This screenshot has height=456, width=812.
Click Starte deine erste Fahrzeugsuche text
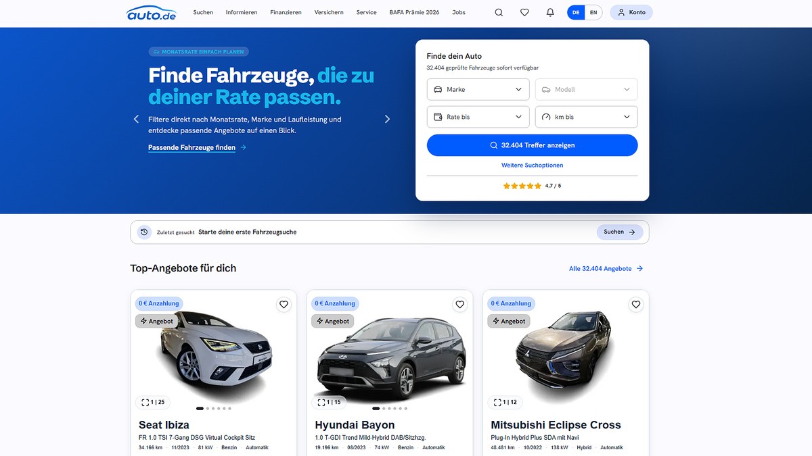[x=248, y=232]
